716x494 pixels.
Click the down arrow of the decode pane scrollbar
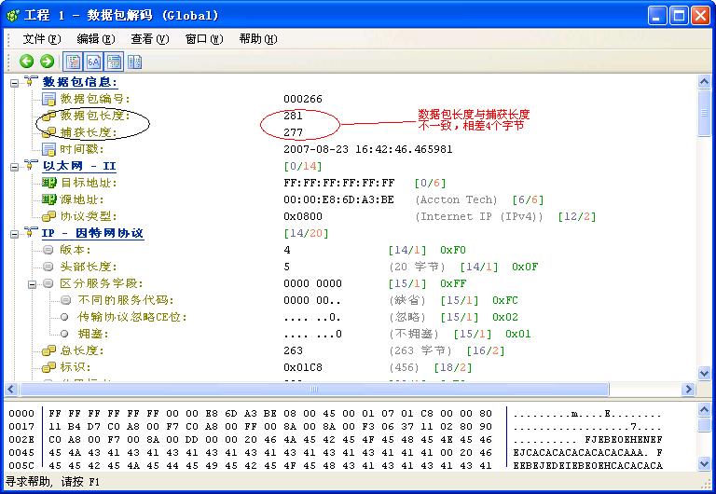click(704, 373)
